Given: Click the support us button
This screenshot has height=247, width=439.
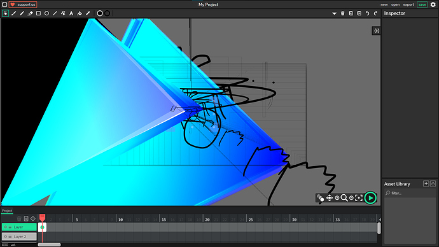Looking at the screenshot, I should click(23, 4).
